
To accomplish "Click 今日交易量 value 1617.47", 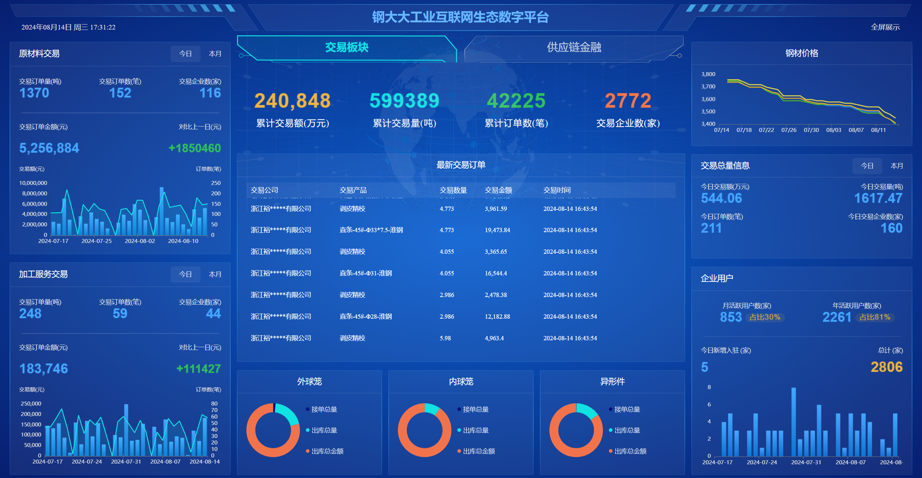I will [878, 198].
